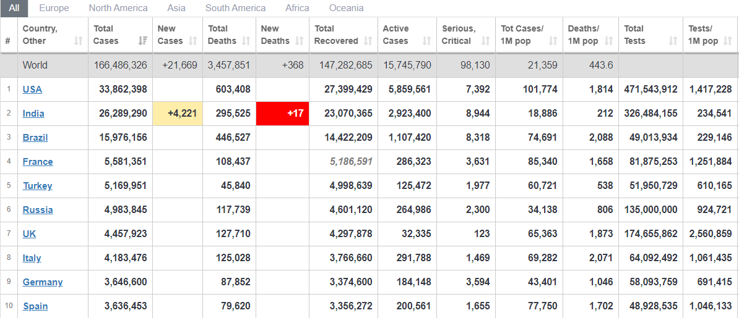The image size is (739, 318).
Task: Open the Germany country link
Action: tap(43, 282)
